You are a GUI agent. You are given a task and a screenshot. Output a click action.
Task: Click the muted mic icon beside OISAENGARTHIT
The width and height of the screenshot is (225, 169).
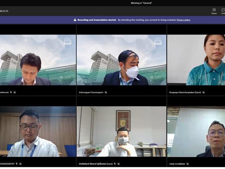coord(17,164)
